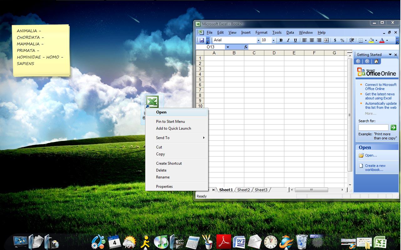Click the Decrease Indent icon
This screenshot has width=401, height=250.
click(352, 40)
